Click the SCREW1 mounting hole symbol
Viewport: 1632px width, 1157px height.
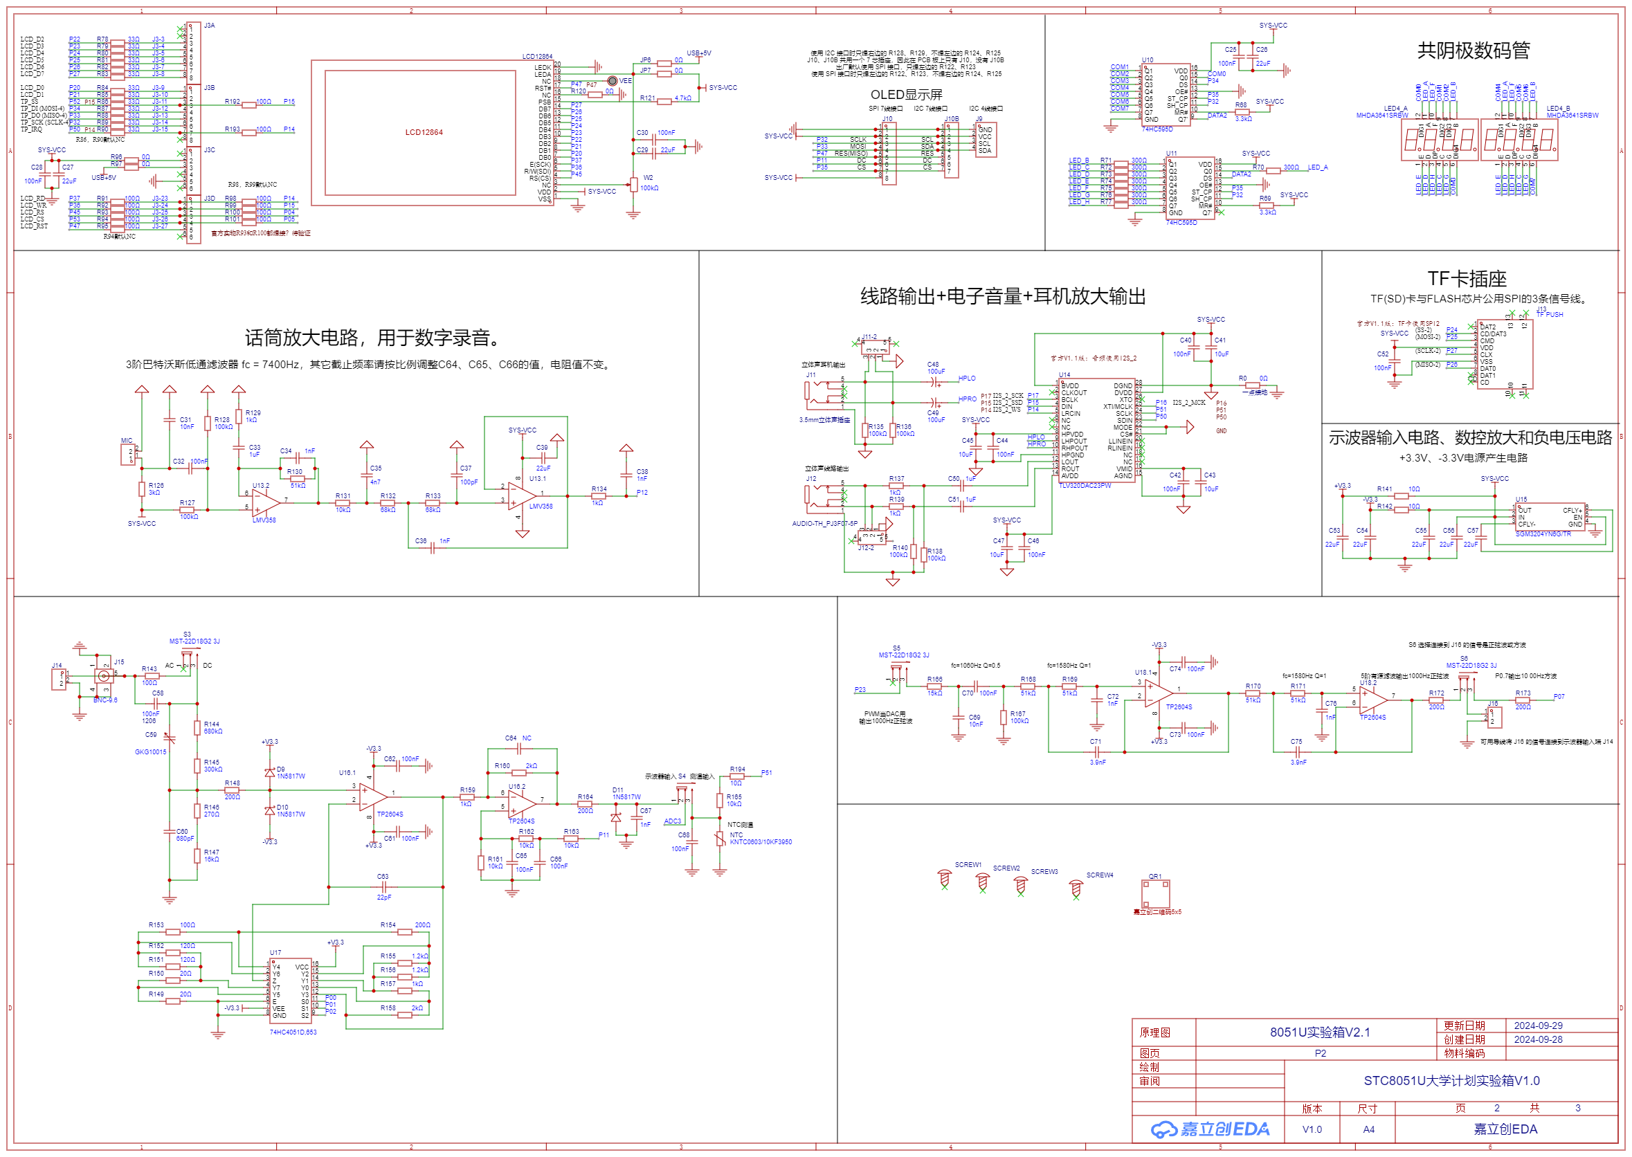point(945,879)
